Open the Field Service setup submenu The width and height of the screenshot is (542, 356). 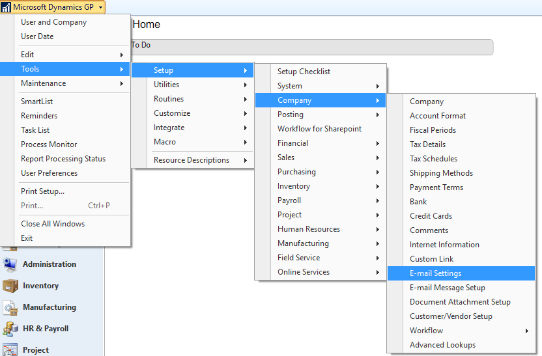pyautogui.click(x=321, y=258)
